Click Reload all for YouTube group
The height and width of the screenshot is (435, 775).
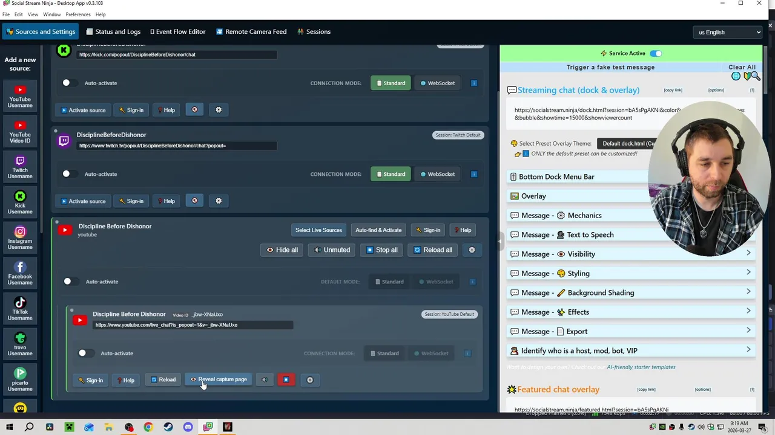434,250
